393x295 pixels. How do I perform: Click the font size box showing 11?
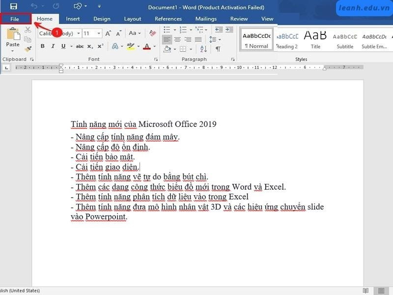89,33
